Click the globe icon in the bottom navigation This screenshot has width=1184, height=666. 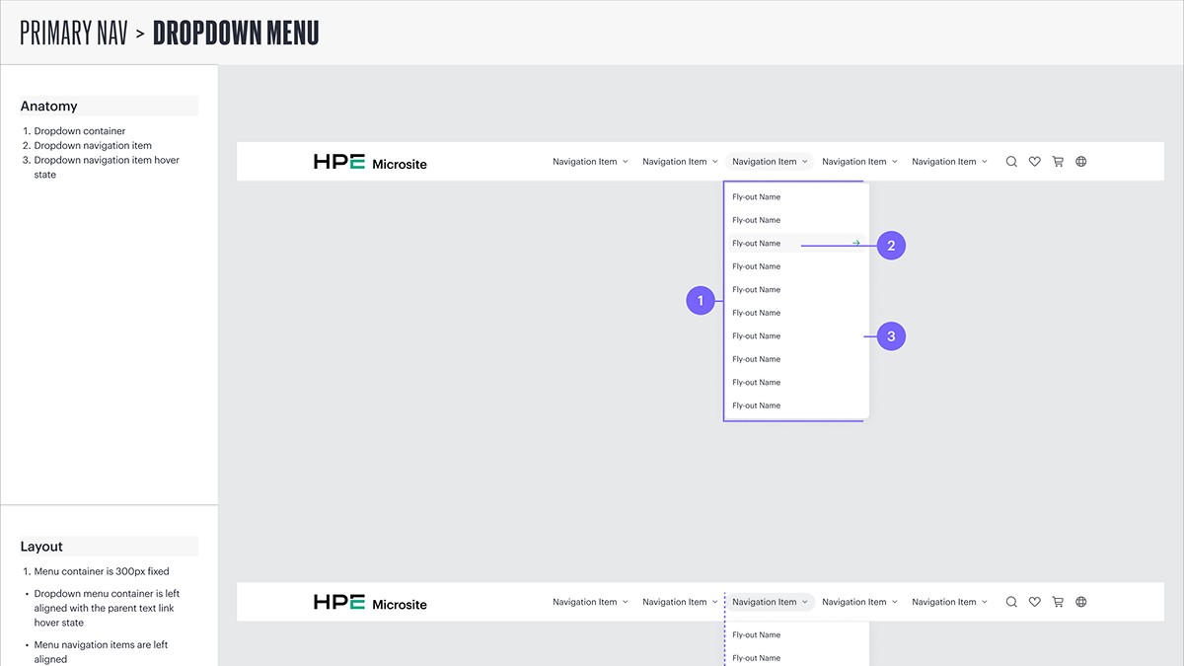[x=1080, y=601]
